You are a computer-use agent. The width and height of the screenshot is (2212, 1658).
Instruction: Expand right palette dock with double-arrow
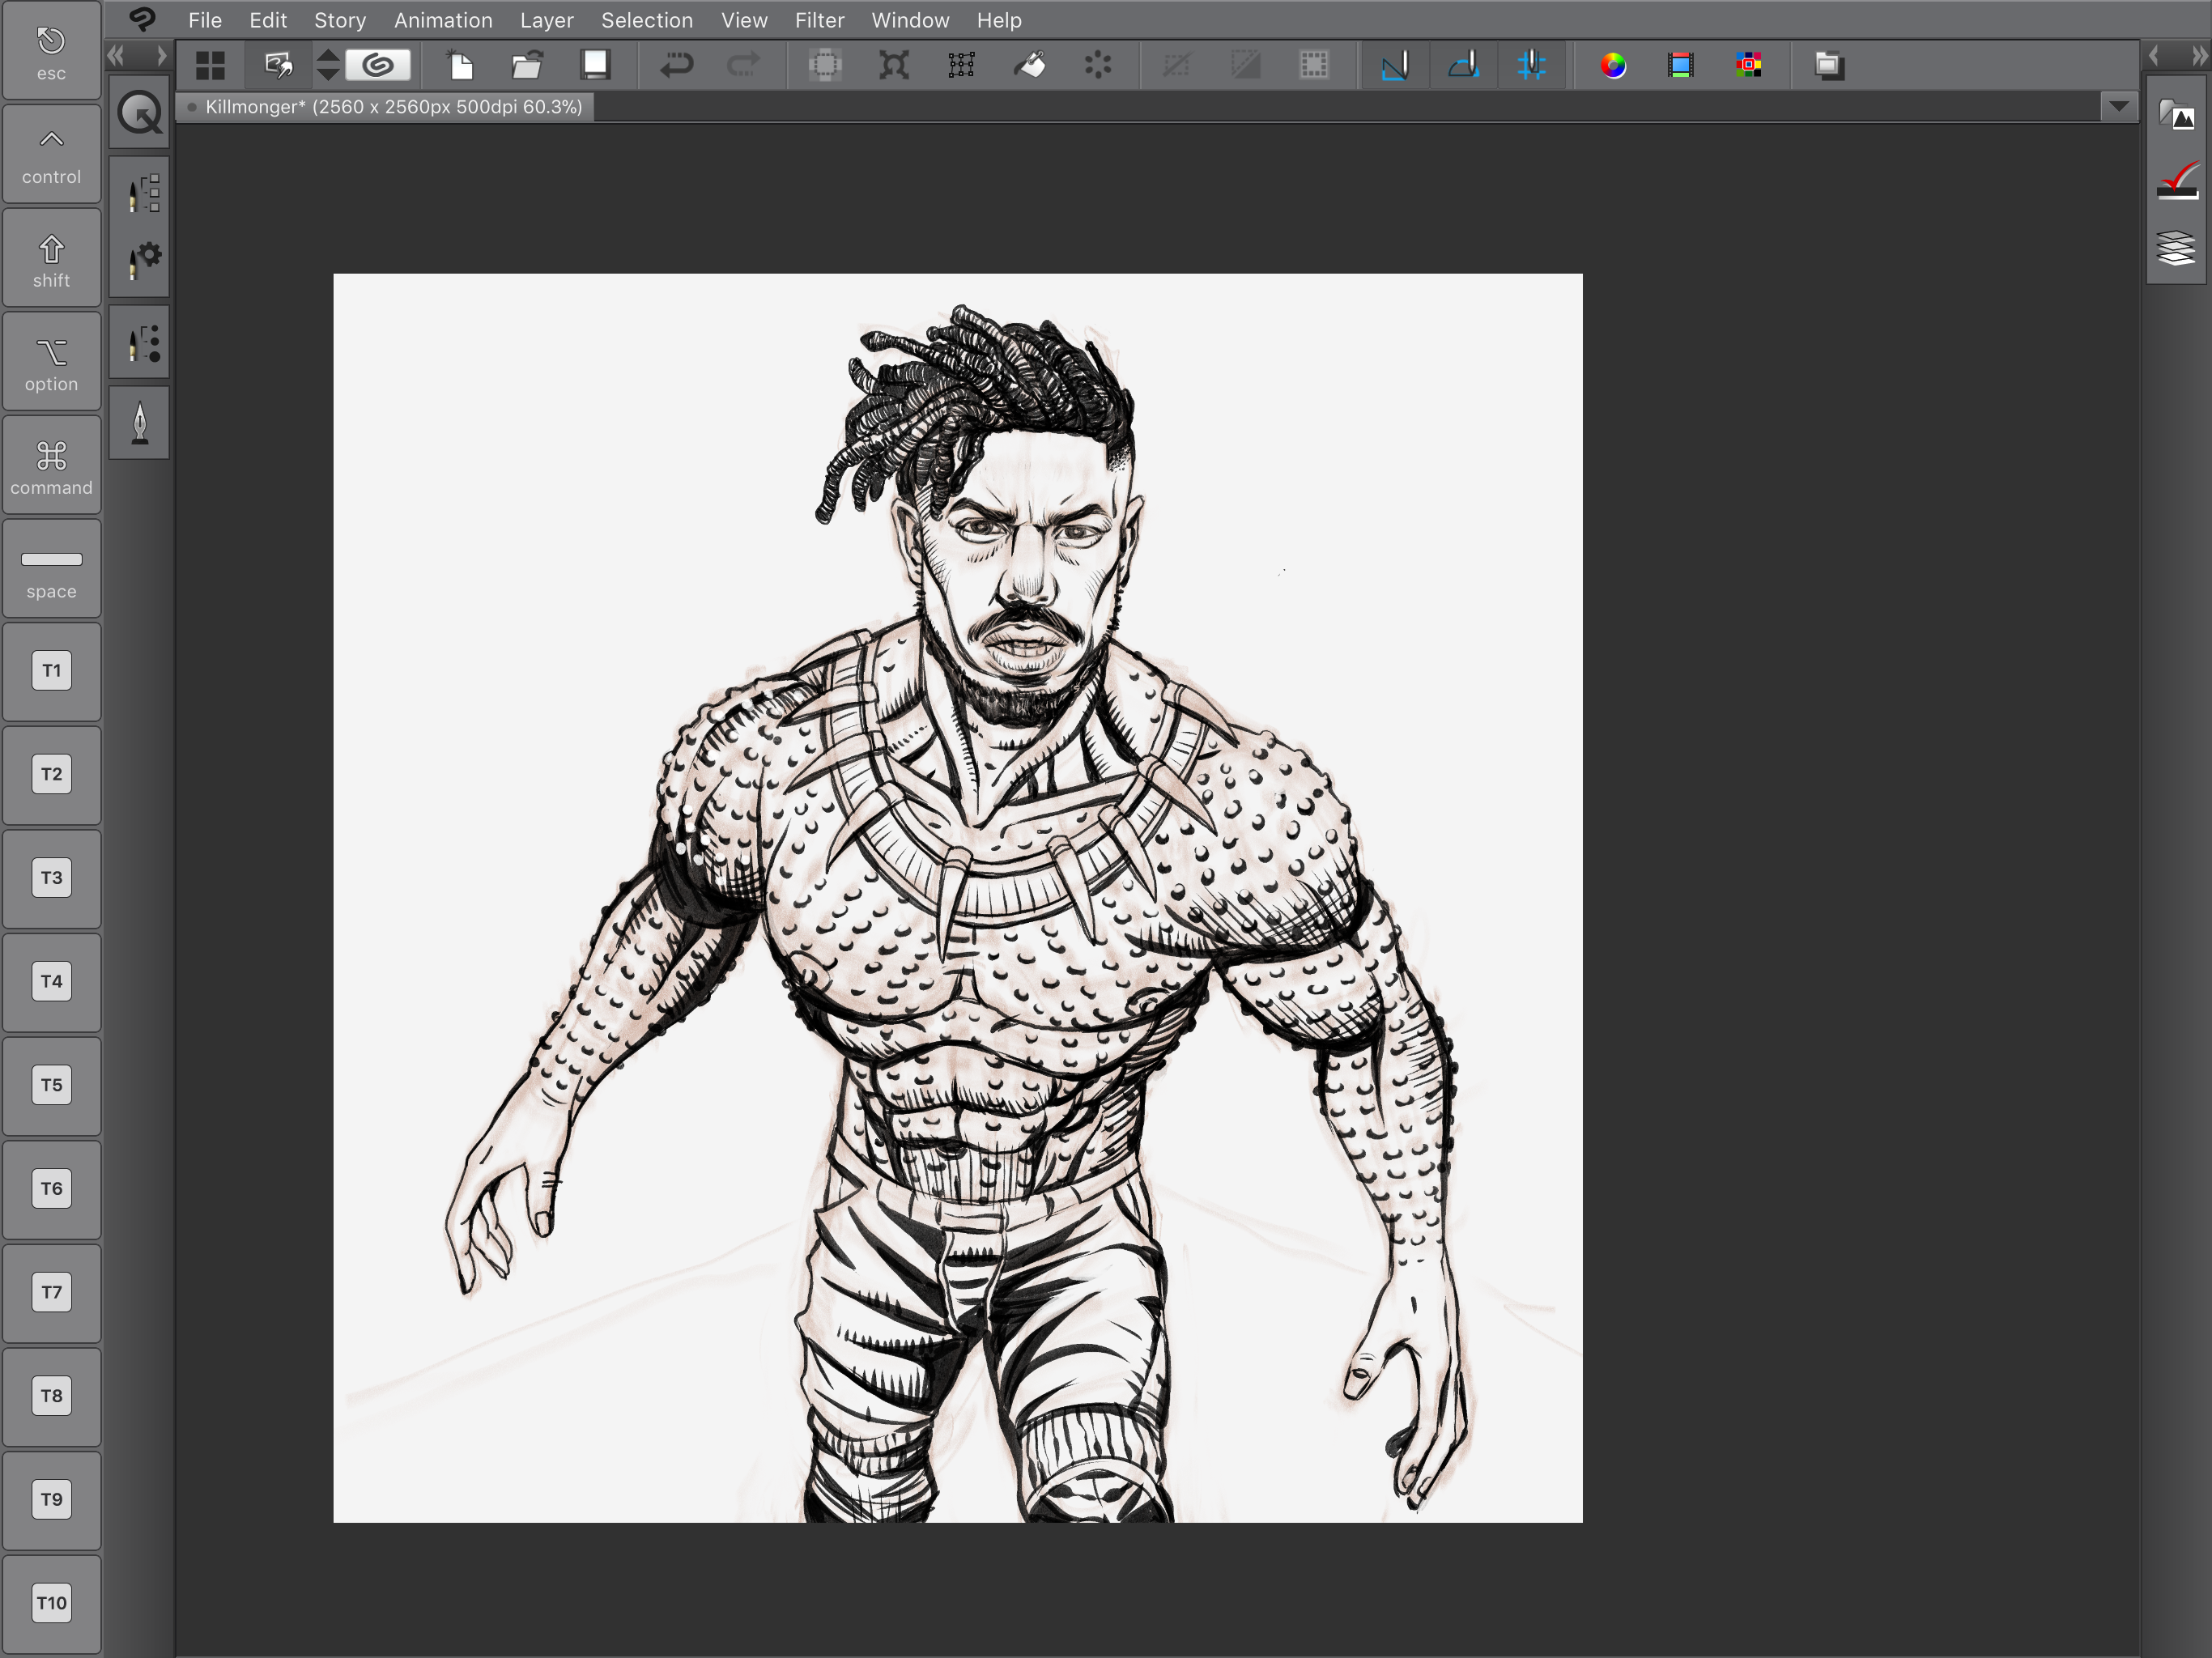2200,55
